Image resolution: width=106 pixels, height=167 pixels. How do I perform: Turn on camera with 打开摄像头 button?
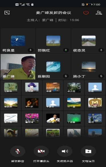click(41, 151)
